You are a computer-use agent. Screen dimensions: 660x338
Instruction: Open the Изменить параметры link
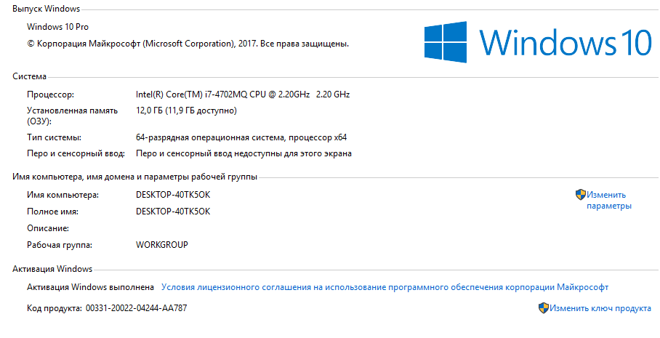pyautogui.click(x=608, y=200)
